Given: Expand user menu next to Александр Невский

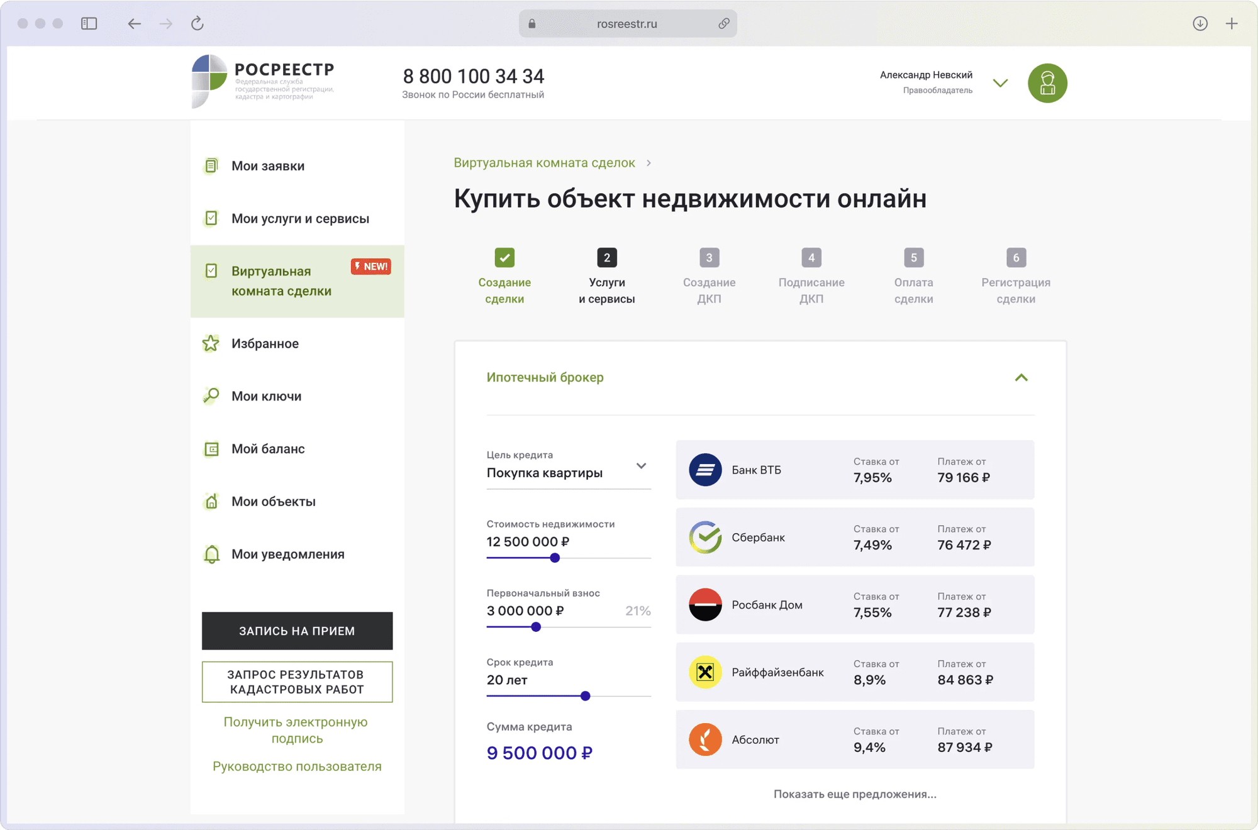Looking at the screenshot, I should coord(1000,83).
